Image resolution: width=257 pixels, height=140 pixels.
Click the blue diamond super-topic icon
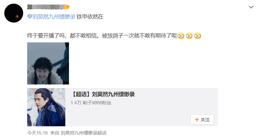point(30,16)
